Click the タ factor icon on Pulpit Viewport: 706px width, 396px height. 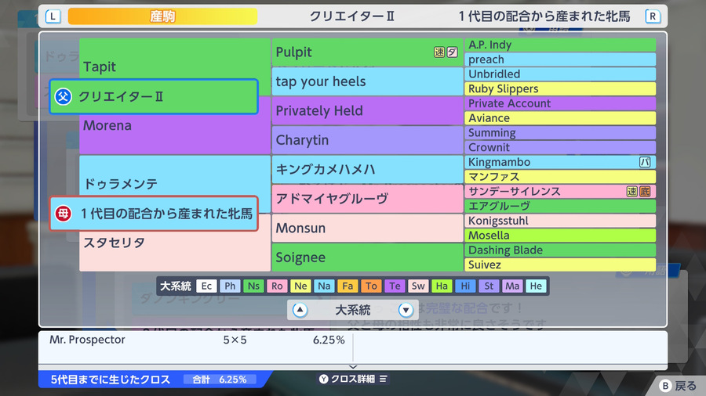[452, 52]
